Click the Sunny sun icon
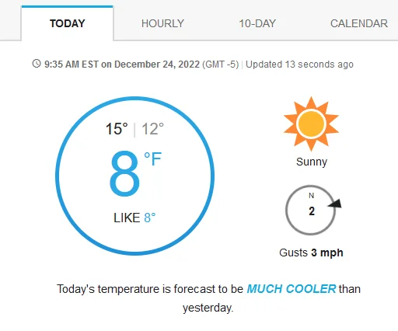398x331 pixels. [311, 124]
